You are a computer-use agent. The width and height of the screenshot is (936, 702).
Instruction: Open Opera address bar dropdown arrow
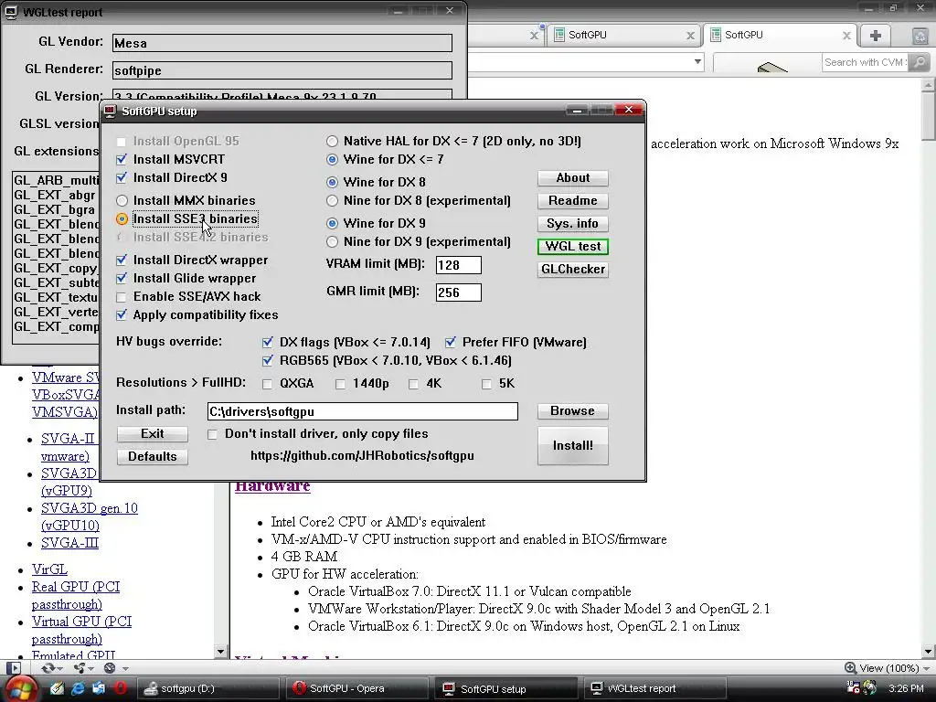pyautogui.click(x=697, y=61)
